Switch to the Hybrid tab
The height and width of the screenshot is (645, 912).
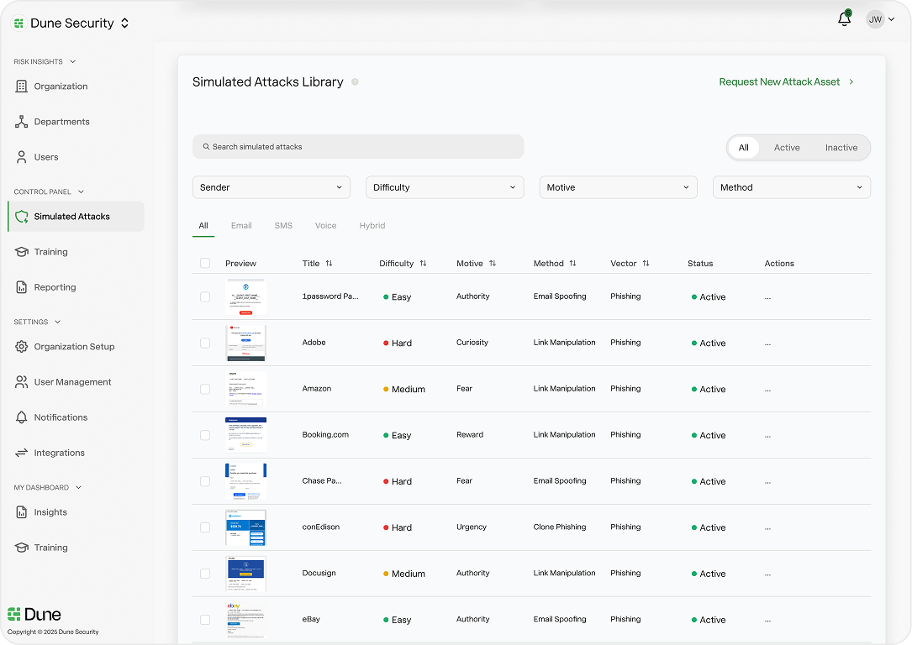point(372,225)
